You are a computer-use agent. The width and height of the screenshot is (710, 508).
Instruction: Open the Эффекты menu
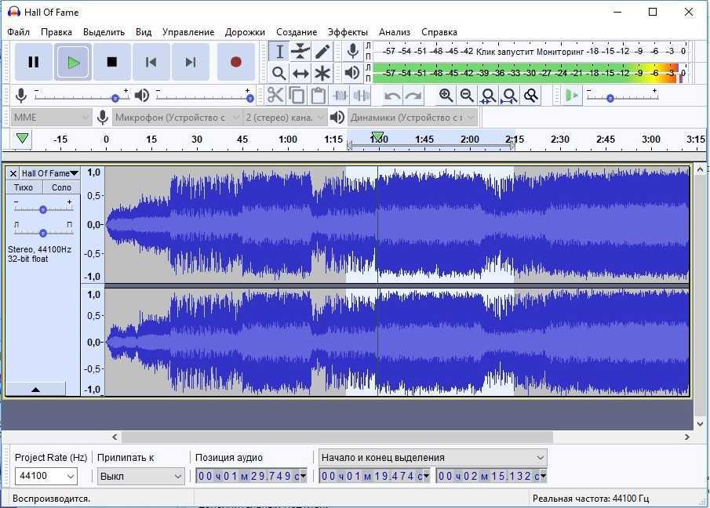(x=348, y=32)
